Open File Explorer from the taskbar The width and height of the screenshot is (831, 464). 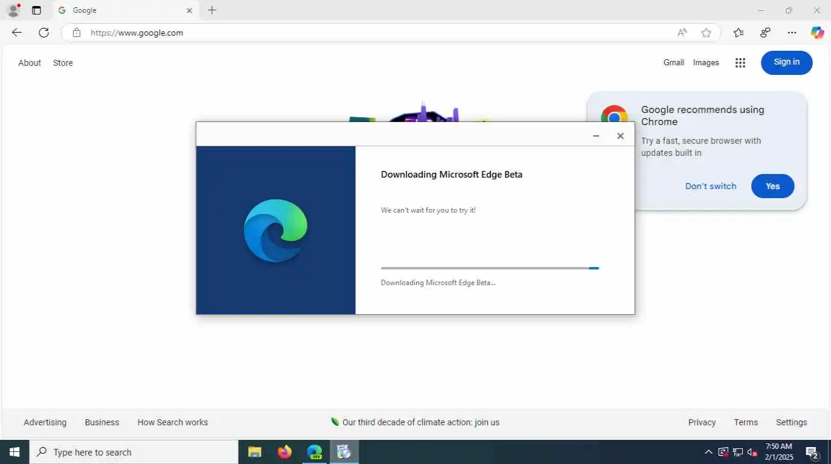255,452
